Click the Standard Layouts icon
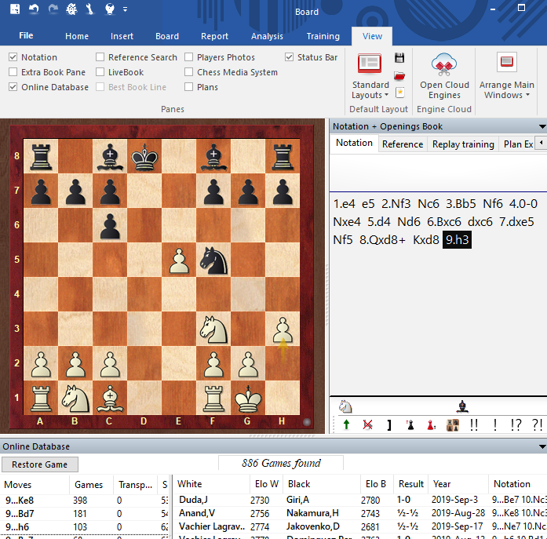The height and width of the screenshot is (539, 547). 370,64
